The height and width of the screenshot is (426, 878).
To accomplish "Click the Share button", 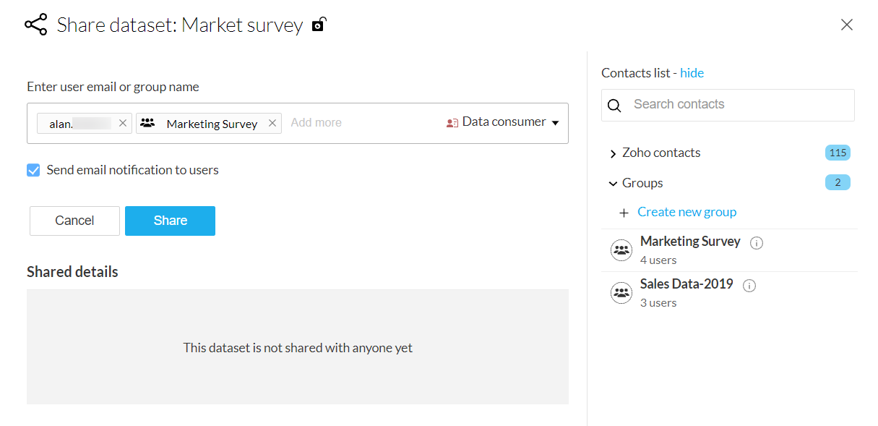I will [170, 221].
